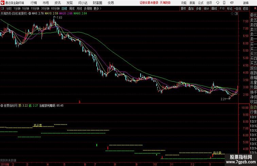Viewport: 257px width, 166px height.
Task: Open the 资讯 menu
Action: coord(57,3)
